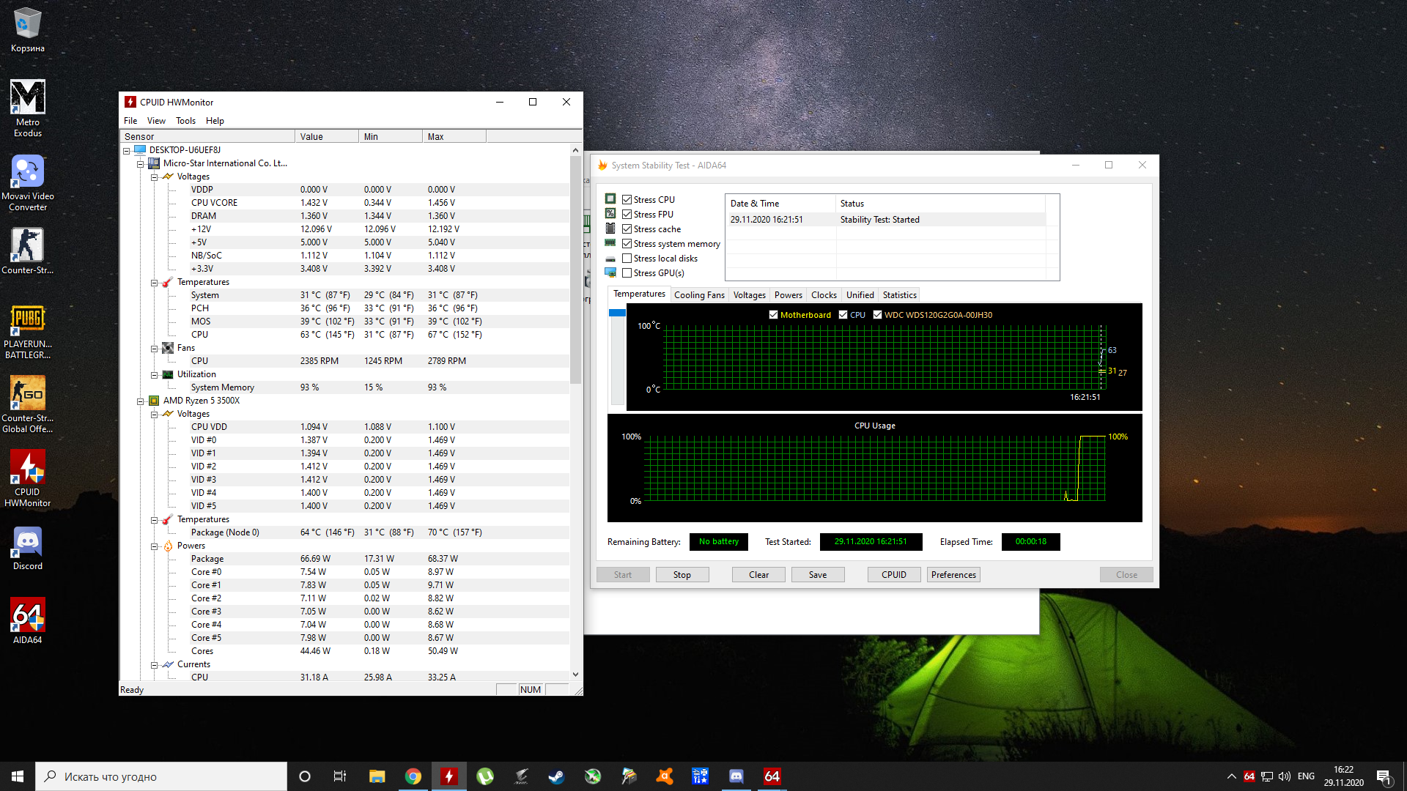The width and height of the screenshot is (1407, 791).
Task: Click the Preferences button
Action: click(x=953, y=575)
